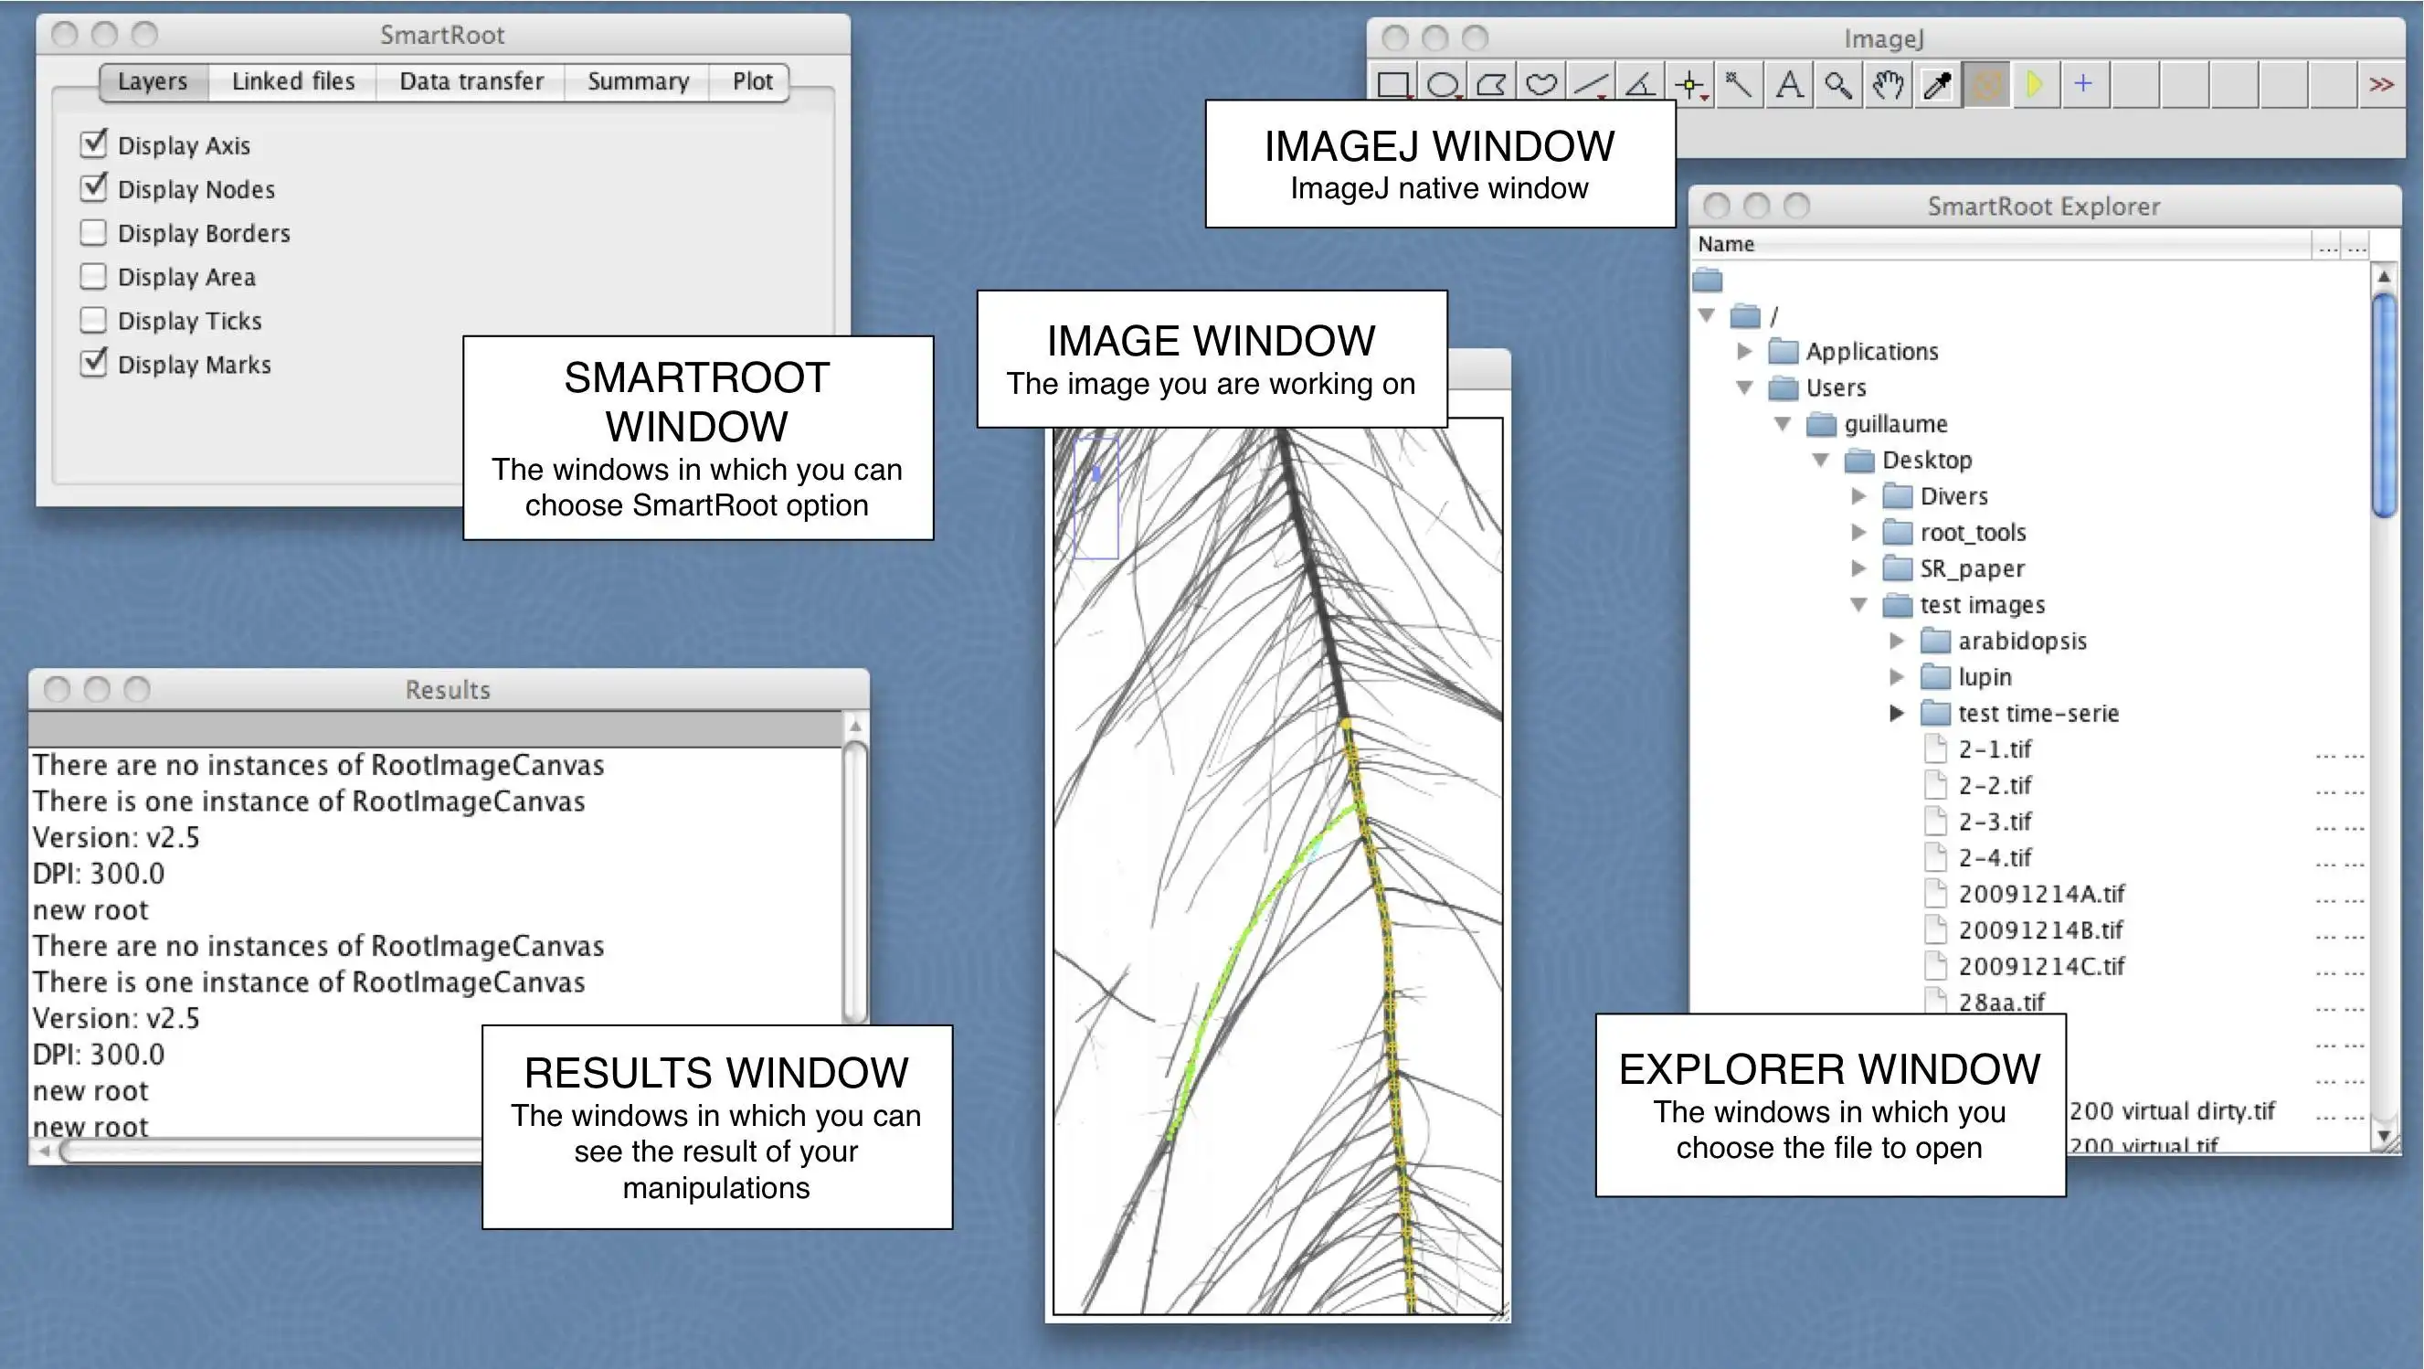This screenshot has height=1369, width=2424.
Task: Activate the Magnifying glass tool
Action: click(1837, 85)
